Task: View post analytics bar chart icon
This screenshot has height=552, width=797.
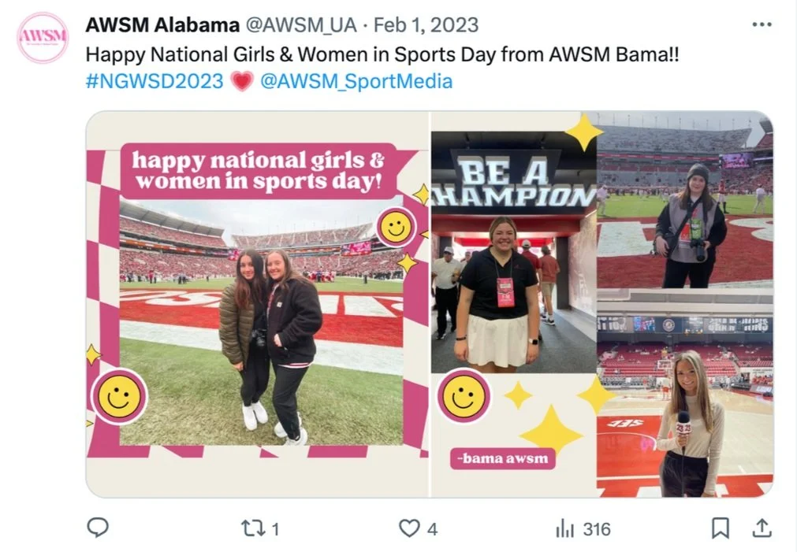Action: pos(564,528)
